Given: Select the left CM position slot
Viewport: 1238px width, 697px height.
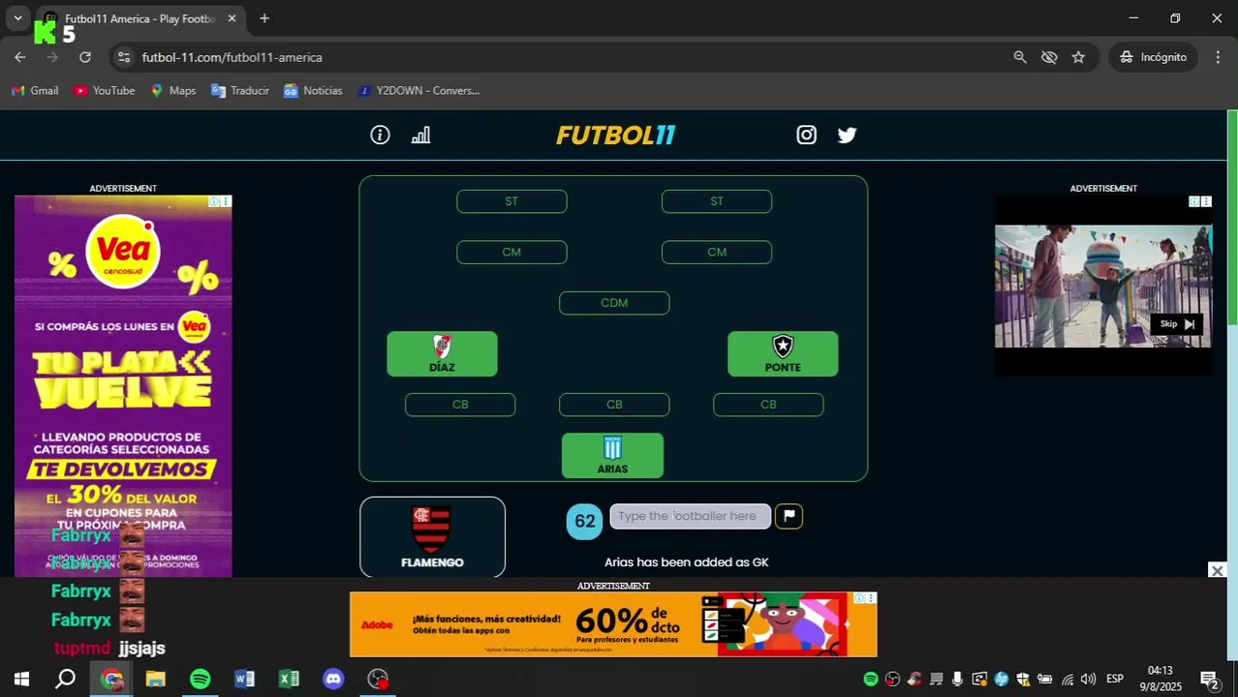Looking at the screenshot, I should (511, 252).
